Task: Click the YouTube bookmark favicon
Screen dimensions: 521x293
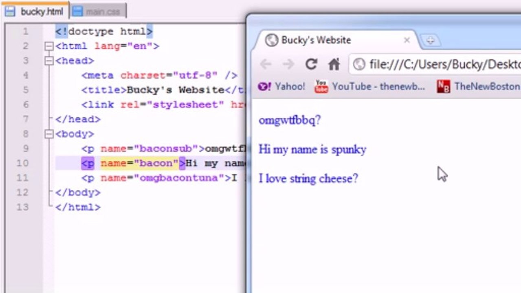Action: click(321, 86)
